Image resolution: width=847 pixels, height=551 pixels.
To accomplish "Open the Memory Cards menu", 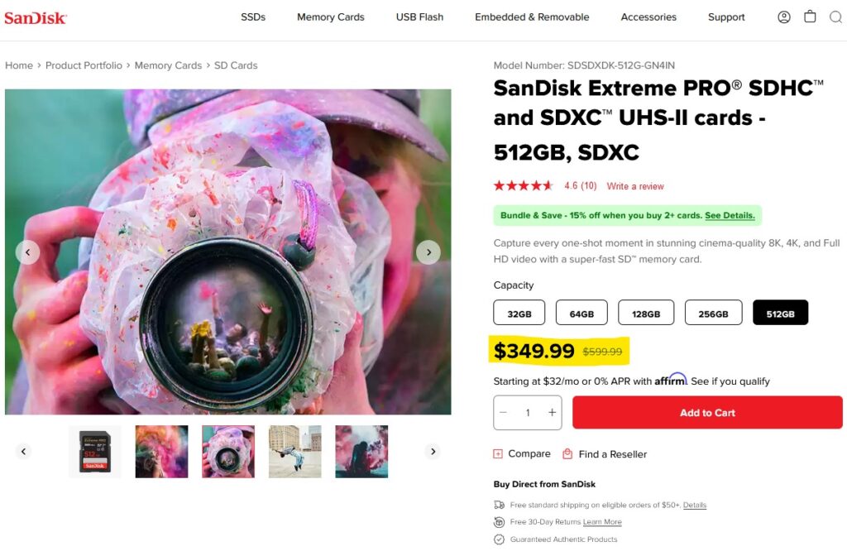I will 330,17.
